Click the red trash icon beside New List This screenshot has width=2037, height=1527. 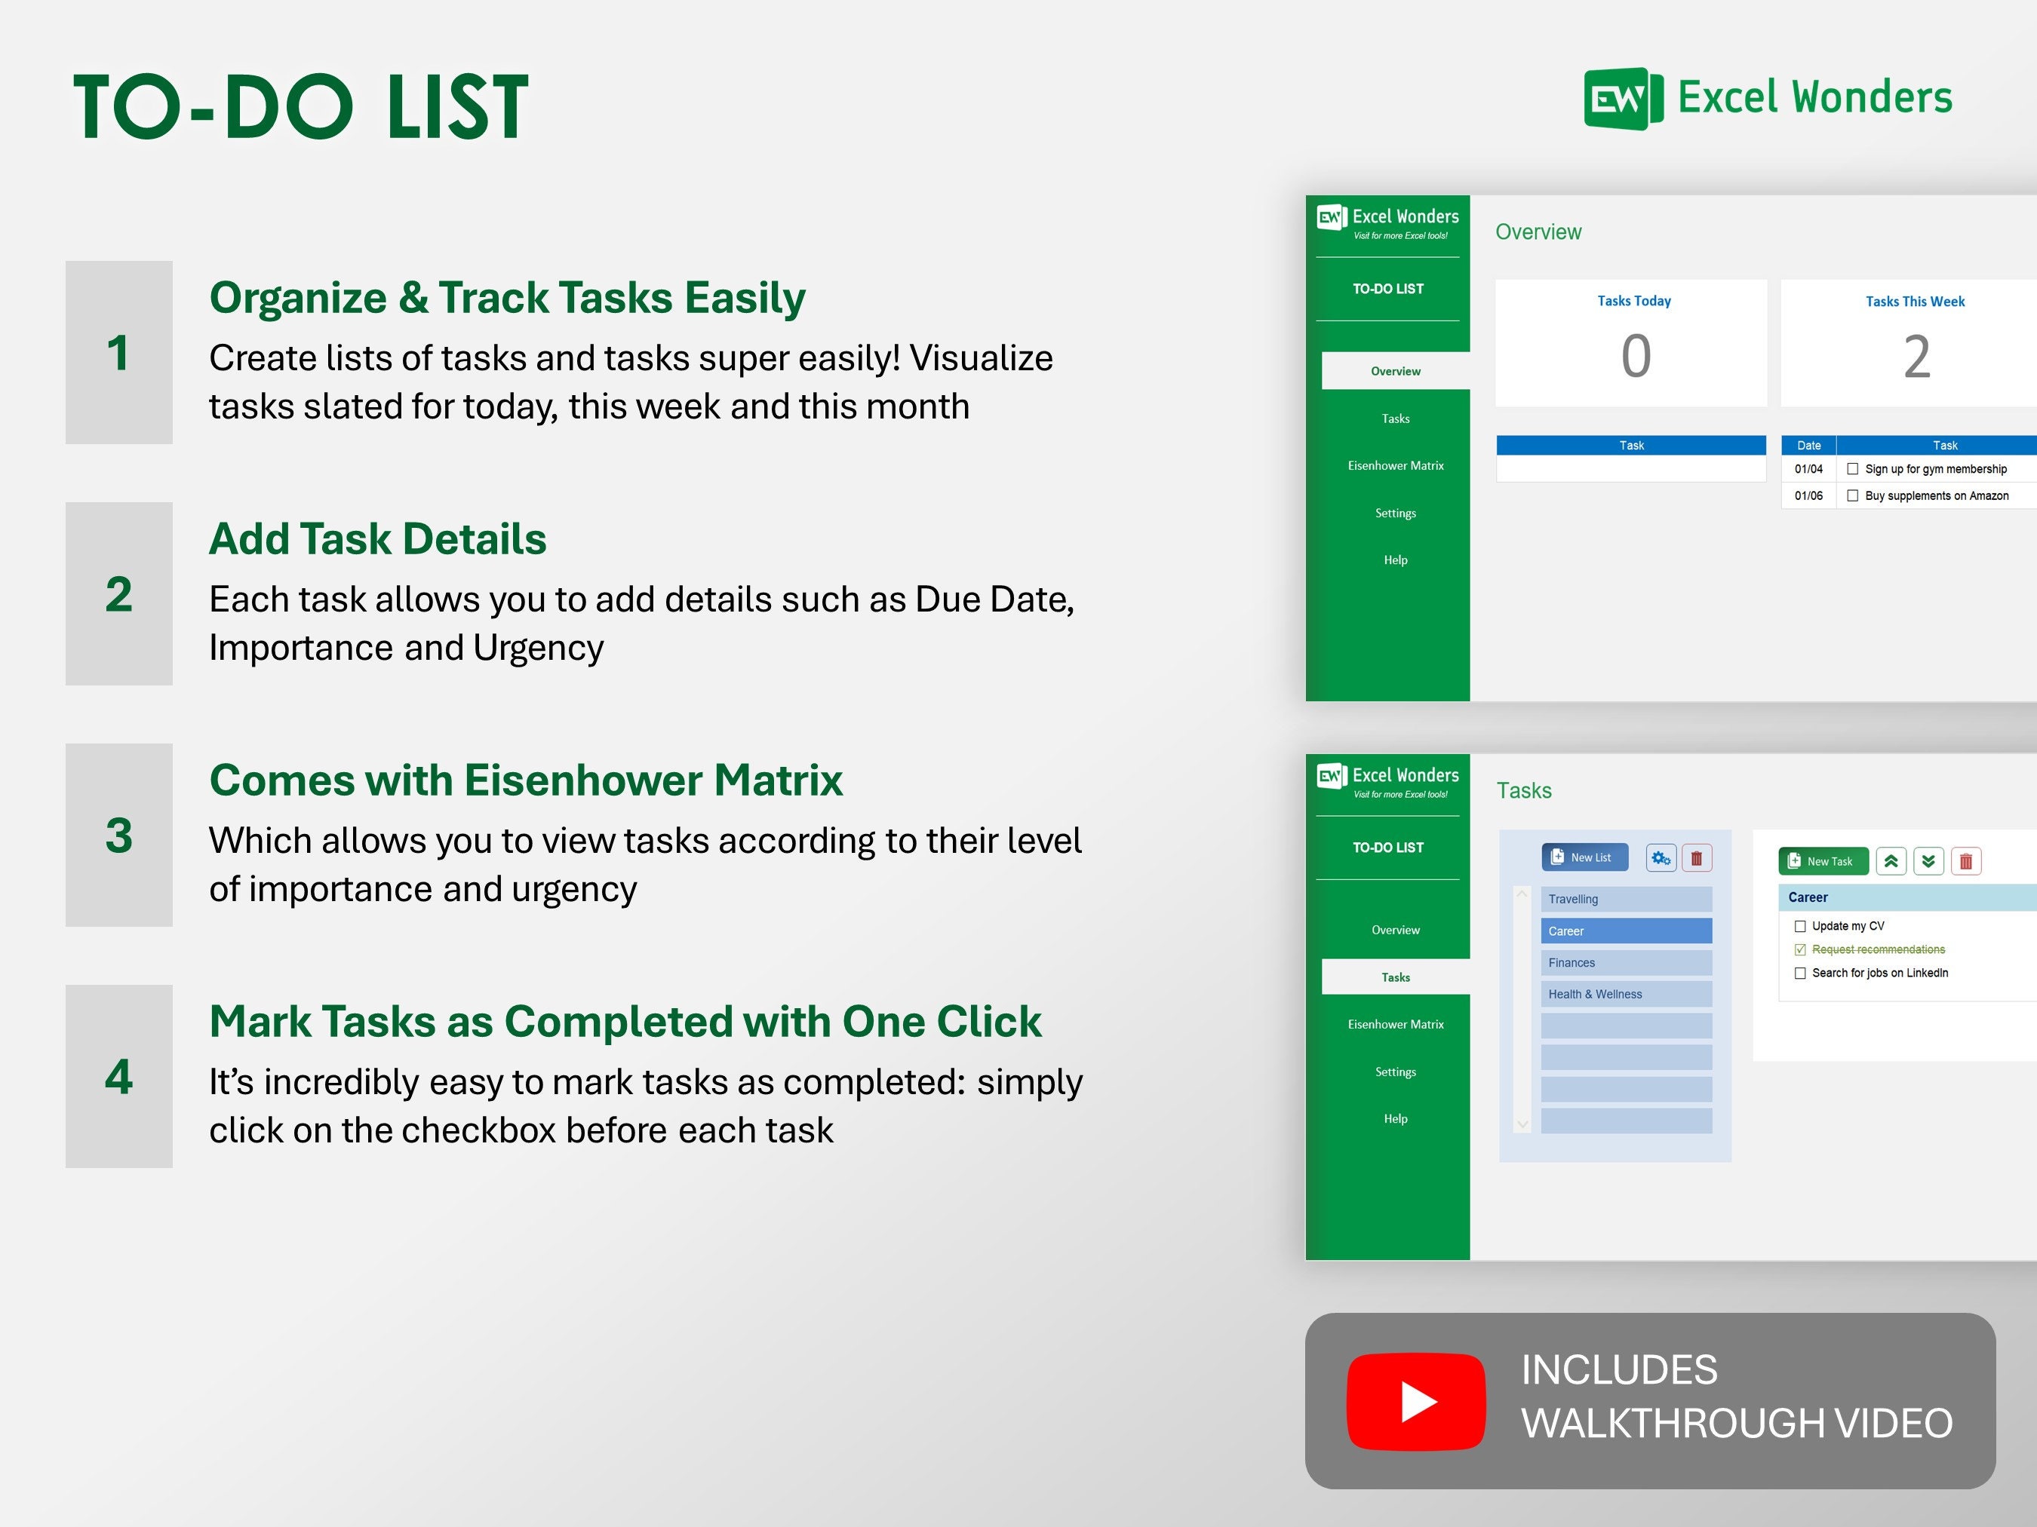pyautogui.click(x=1696, y=859)
